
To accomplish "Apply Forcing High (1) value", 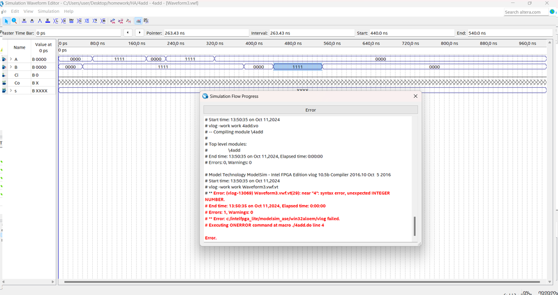I will (40, 21).
